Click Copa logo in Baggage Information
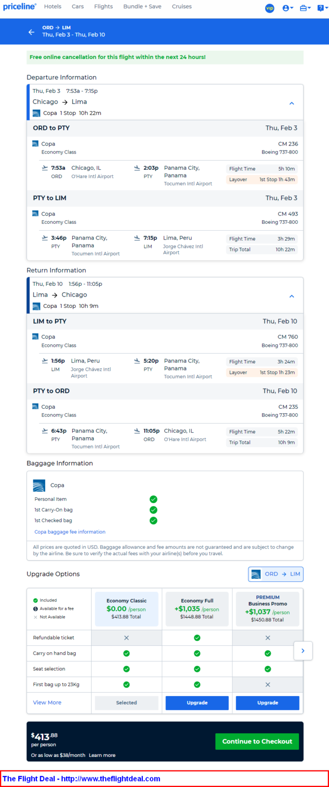Screen dimensions: 329x787 (x=39, y=485)
